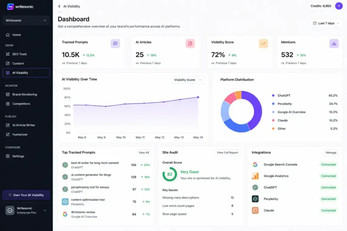Click Manage in Integrations
This screenshot has height=231, width=347.
tap(331, 153)
